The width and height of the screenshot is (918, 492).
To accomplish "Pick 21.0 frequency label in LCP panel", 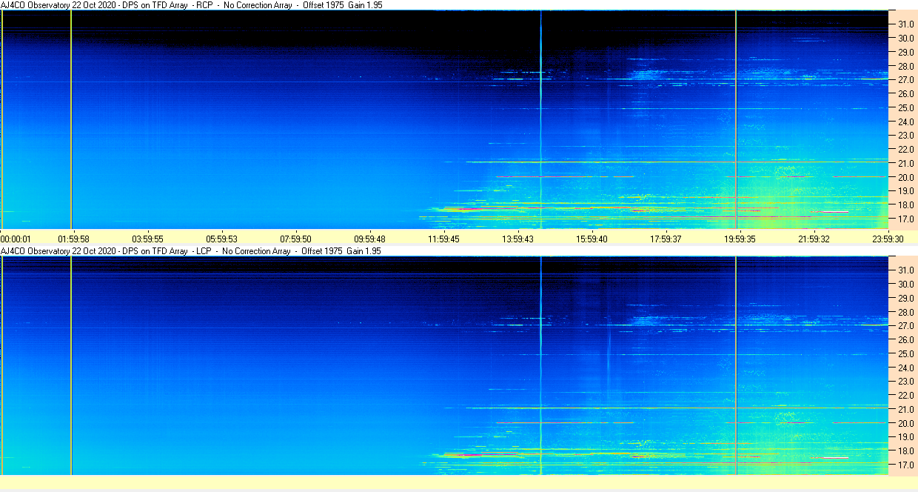I will click(905, 410).
